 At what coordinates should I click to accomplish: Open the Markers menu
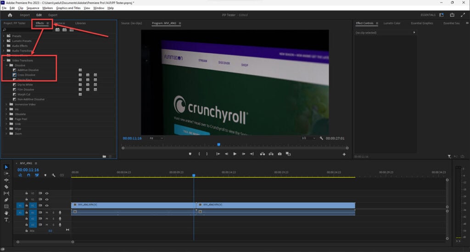click(48, 8)
